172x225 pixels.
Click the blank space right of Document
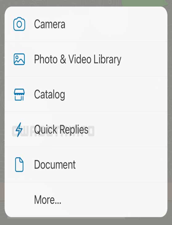(121, 165)
